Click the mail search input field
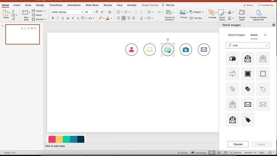 click(248, 45)
